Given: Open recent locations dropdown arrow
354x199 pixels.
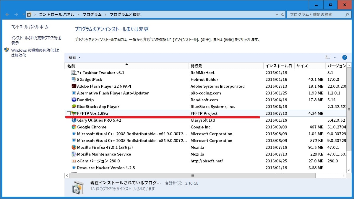Looking at the screenshot, I should (x=23, y=14).
